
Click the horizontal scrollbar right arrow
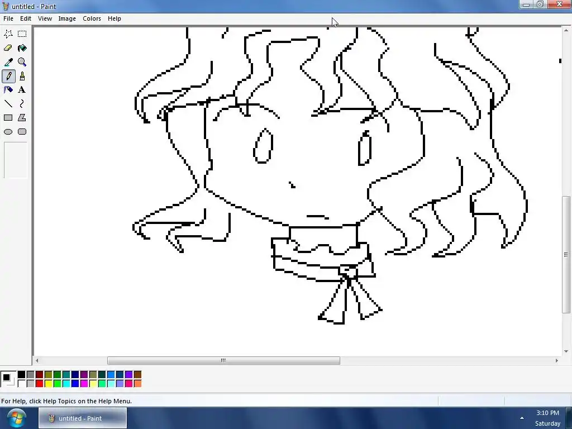[x=557, y=360]
